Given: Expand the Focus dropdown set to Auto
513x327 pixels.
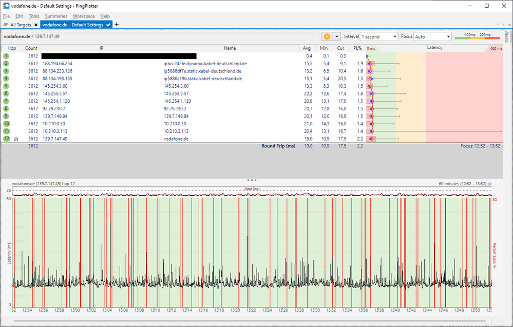Looking at the screenshot, I should (x=432, y=36).
